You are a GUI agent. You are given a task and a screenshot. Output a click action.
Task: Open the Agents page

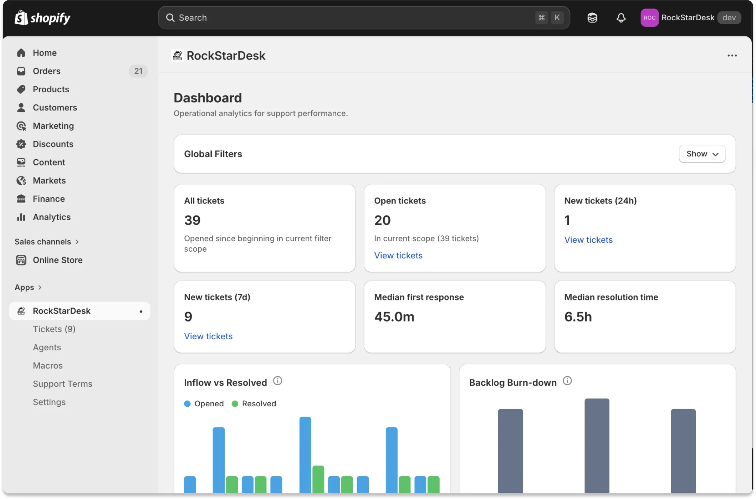click(47, 347)
